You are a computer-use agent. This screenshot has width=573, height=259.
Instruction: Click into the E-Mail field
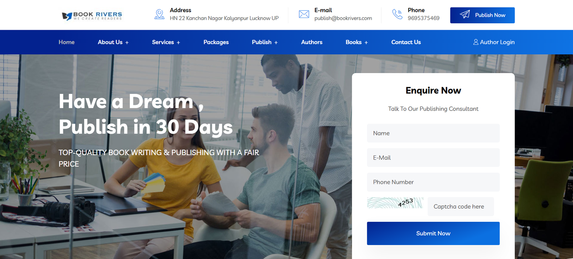coord(433,158)
